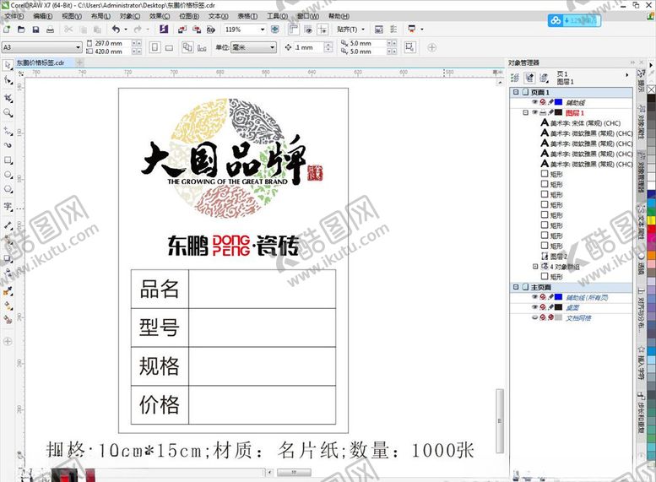Select the Polygon tool
The width and height of the screenshot is (656, 482).
[8, 189]
